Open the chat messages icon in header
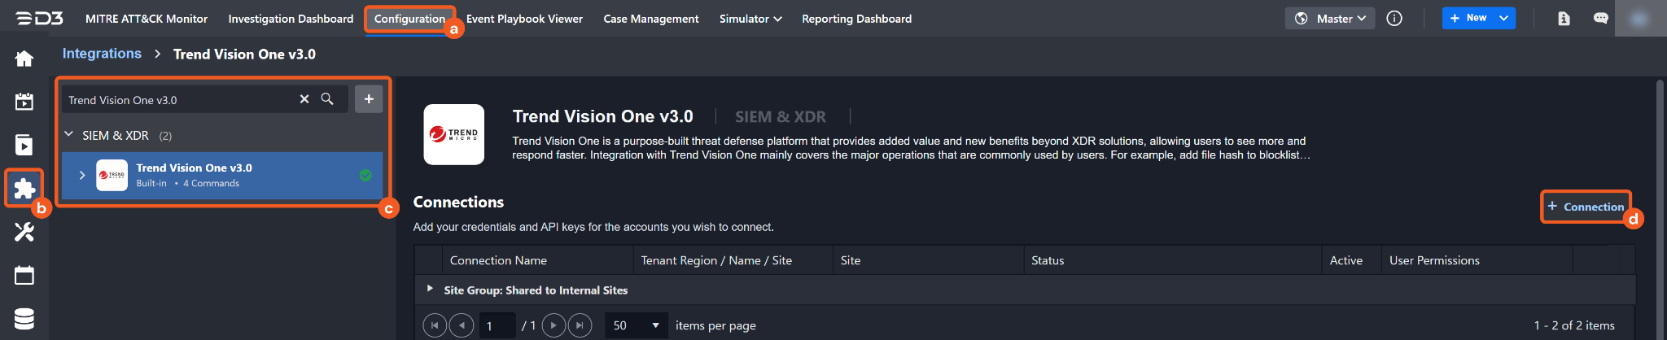The width and height of the screenshot is (1667, 340). click(1600, 19)
